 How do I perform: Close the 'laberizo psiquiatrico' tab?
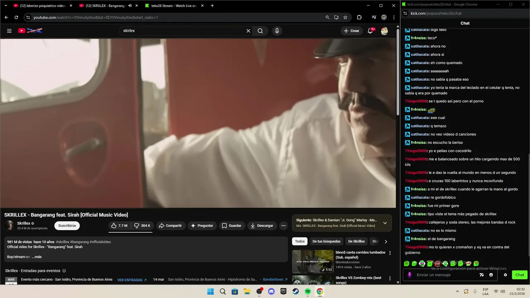[71, 5]
